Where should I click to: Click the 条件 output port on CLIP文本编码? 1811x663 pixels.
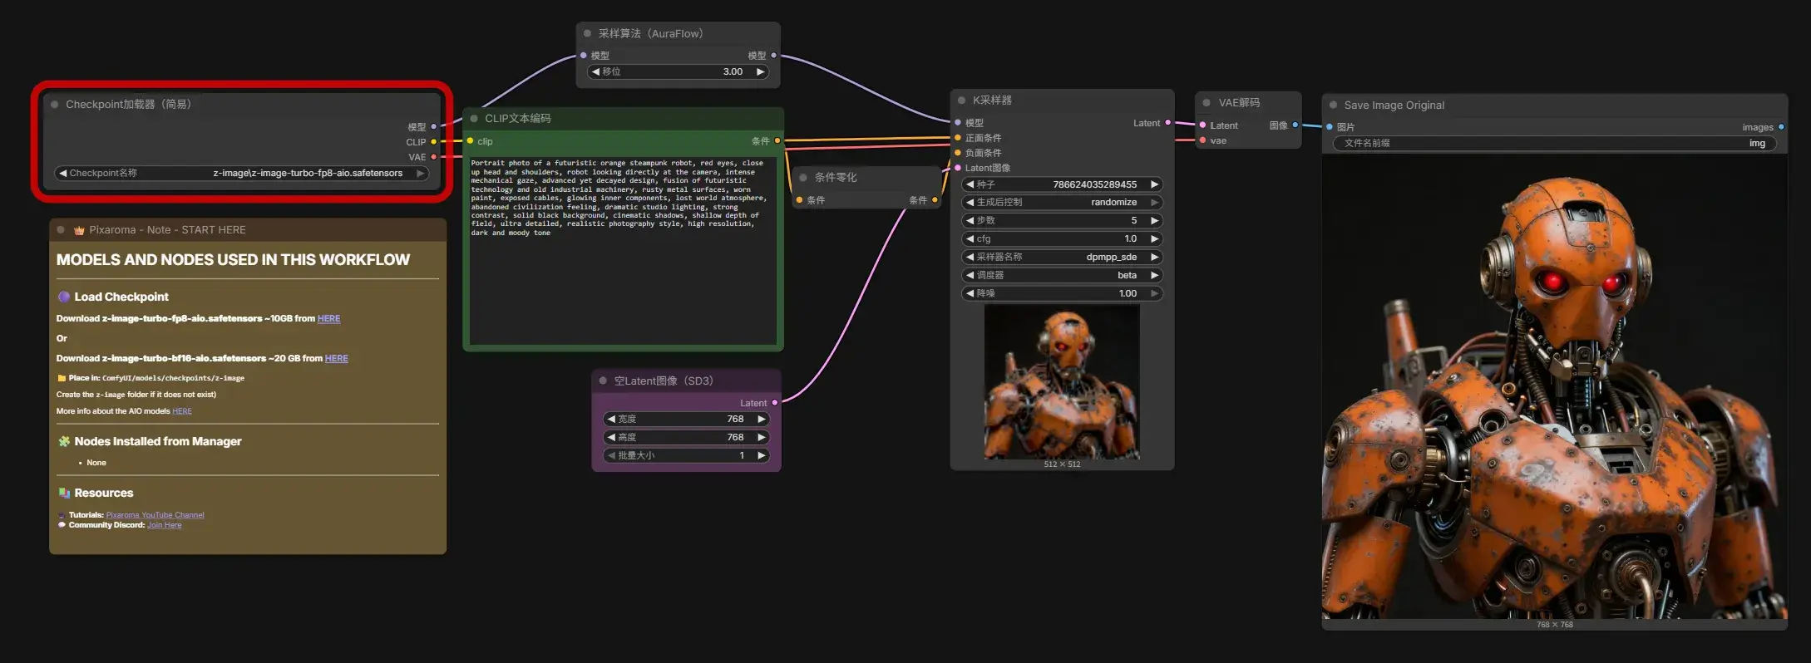(x=777, y=141)
